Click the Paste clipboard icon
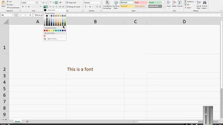The height and width of the screenshot is (125, 223). click(x=3, y=3)
